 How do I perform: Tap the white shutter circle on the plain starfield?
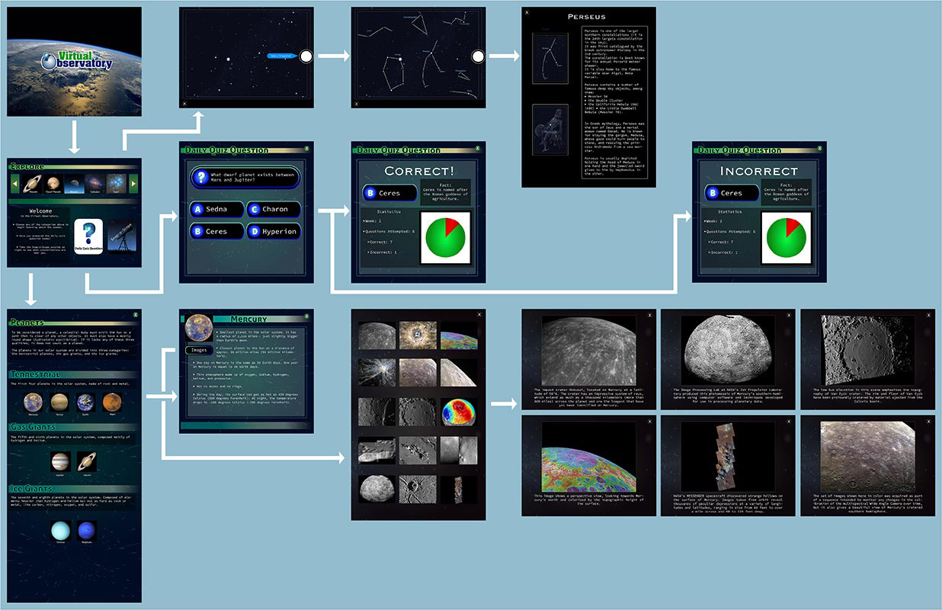[x=306, y=56]
